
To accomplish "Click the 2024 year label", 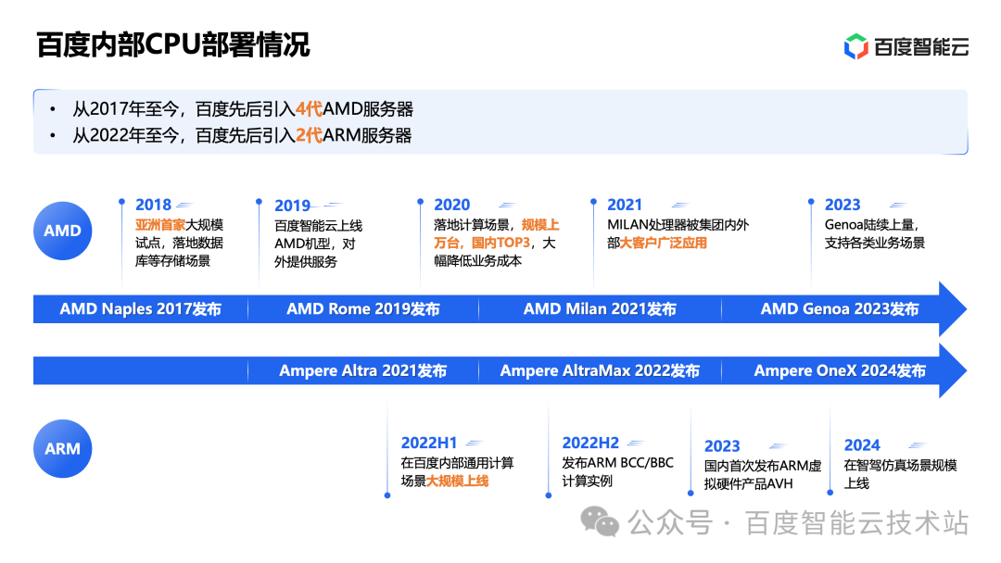I will point(862,445).
